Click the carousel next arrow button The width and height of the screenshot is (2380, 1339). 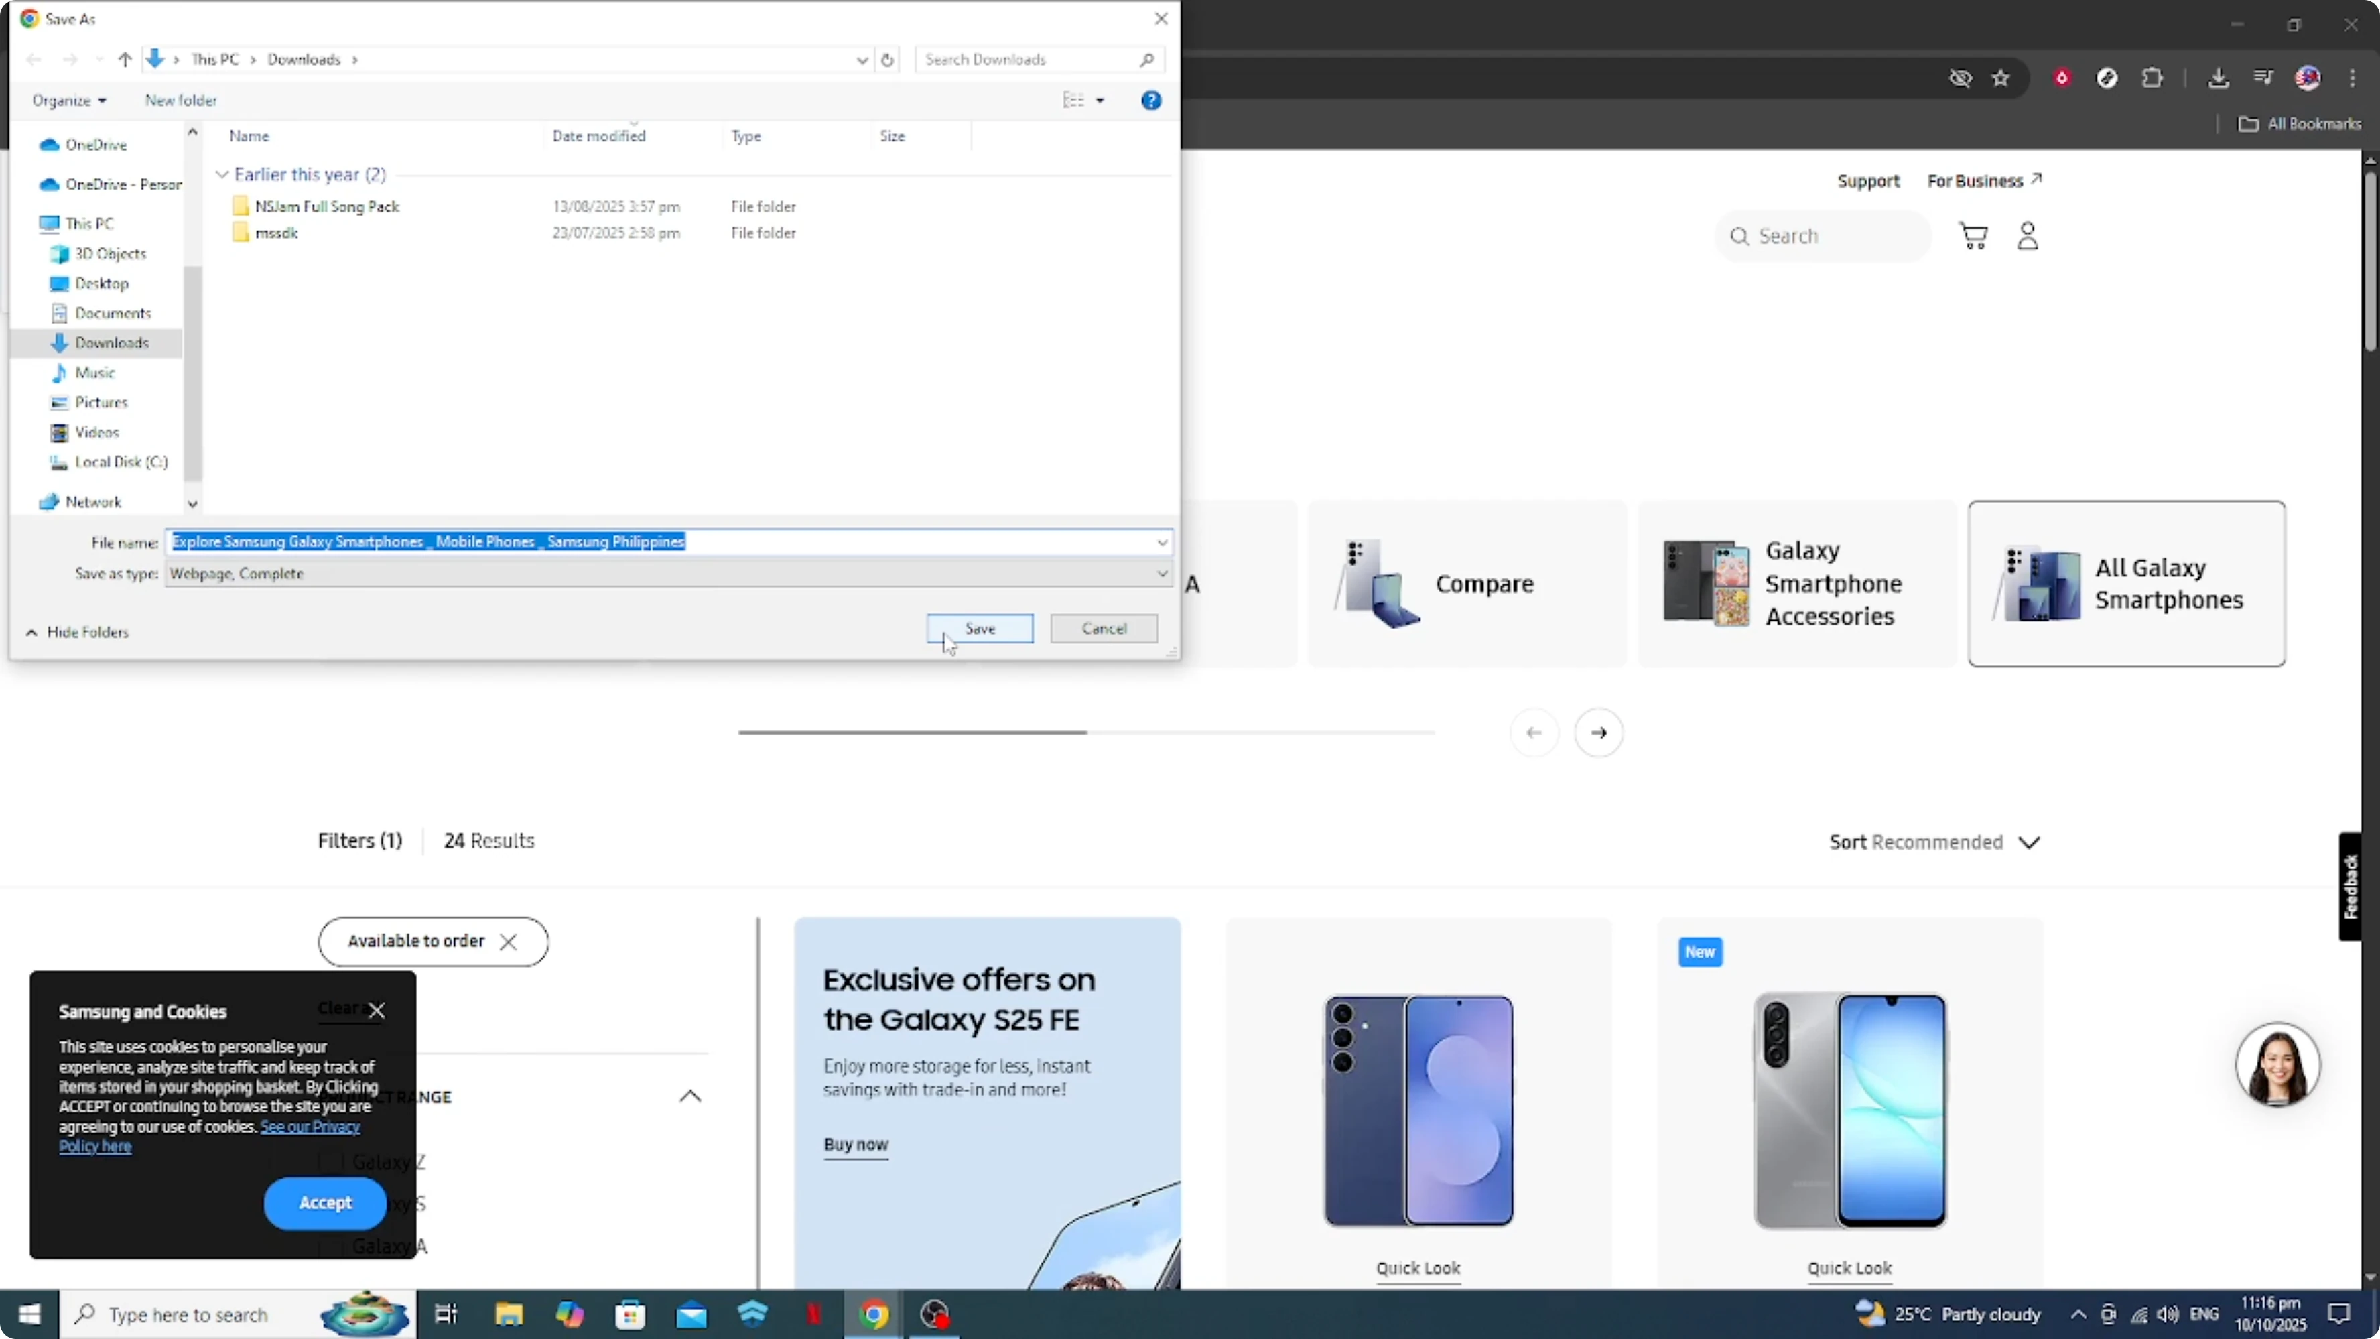pos(1598,732)
